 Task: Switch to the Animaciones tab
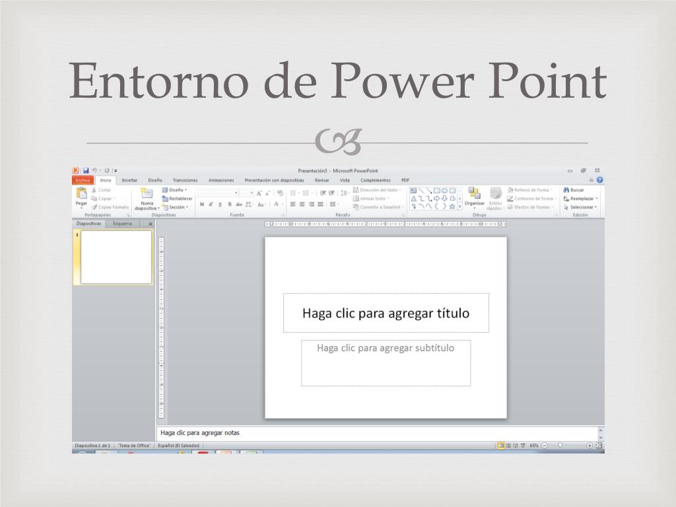tap(220, 180)
